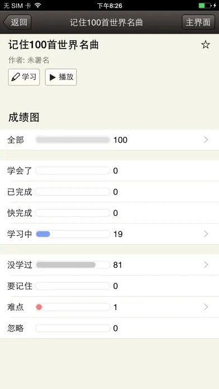Click the blue 学习中 progress bar
Screen dimensions: 219x389
[x=43, y=234]
